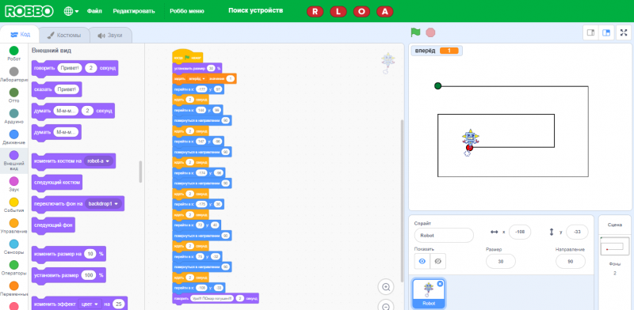This screenshot has height=310, width=634.
Task: Open the Редактировать menu
Action: point(134,11)
